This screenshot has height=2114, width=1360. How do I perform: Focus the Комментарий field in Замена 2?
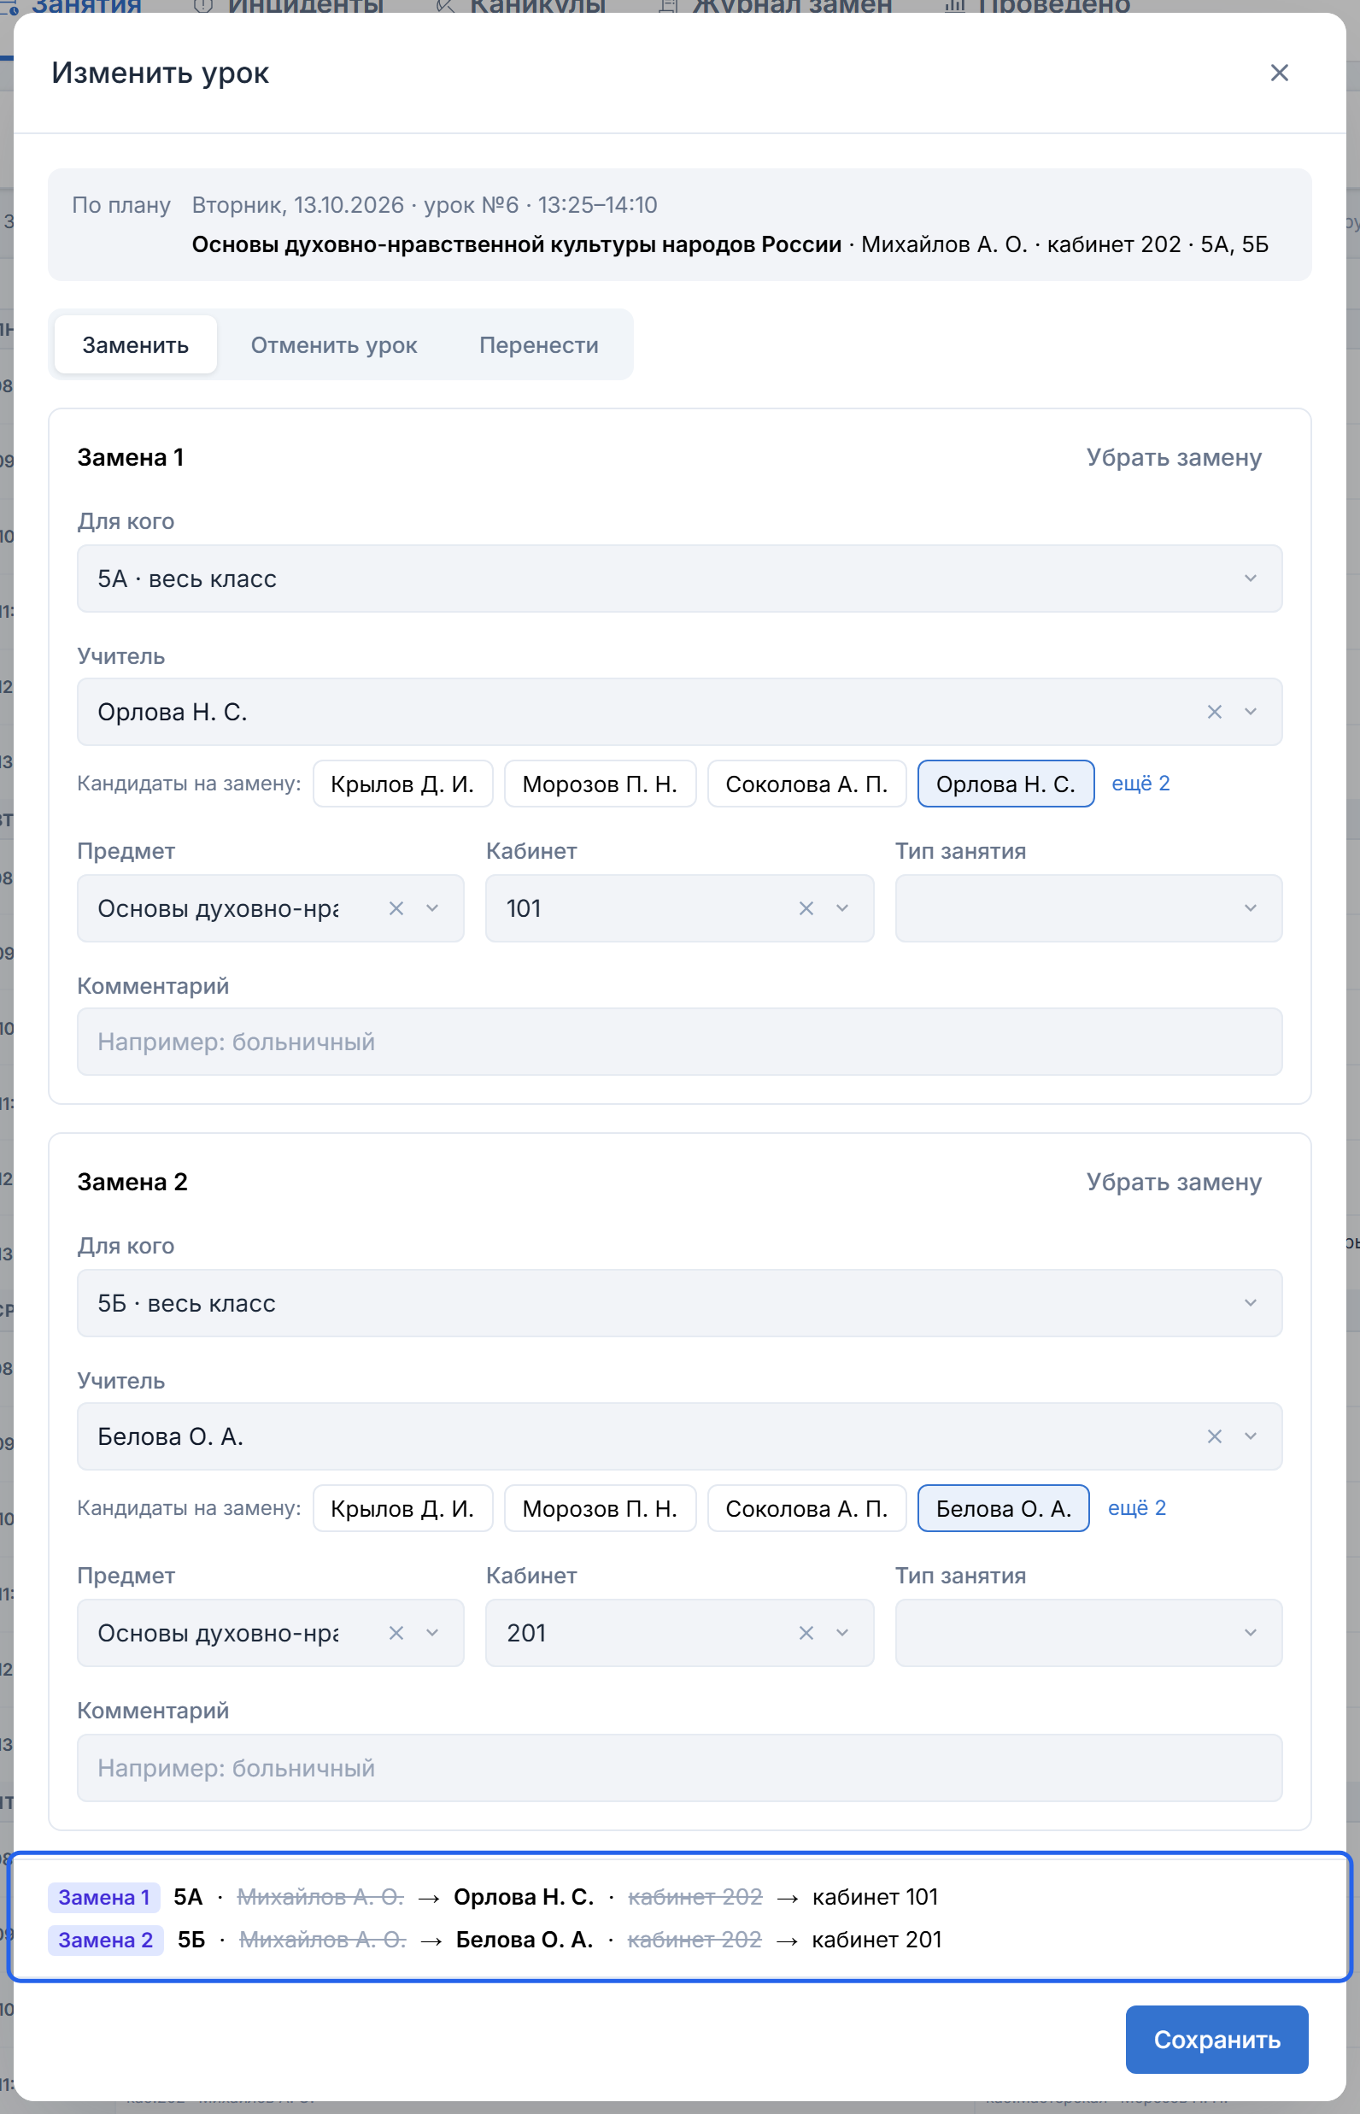point(679,1768)
